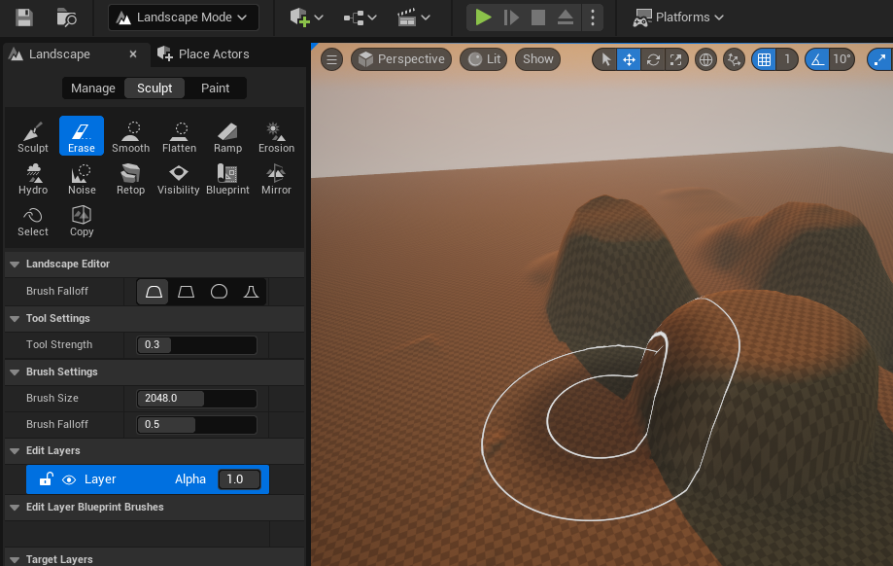The height and width of the screenshot is (566, 893).
Task: Toggle the lock on Layer
Action: tap(46, 479)
